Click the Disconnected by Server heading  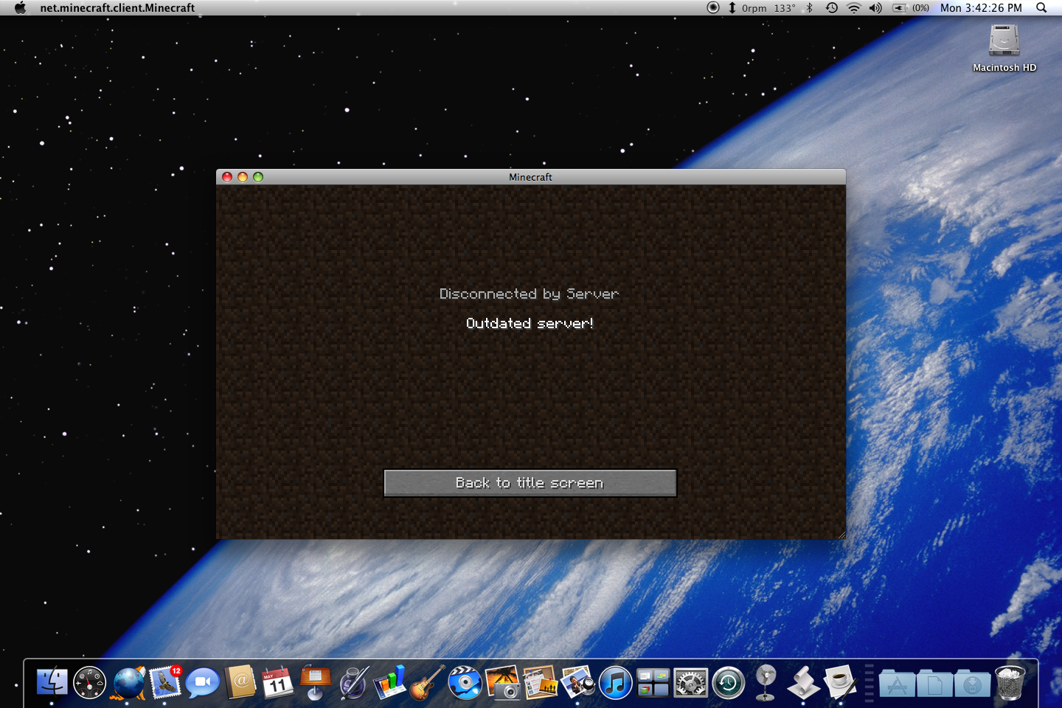pos(529,294)
